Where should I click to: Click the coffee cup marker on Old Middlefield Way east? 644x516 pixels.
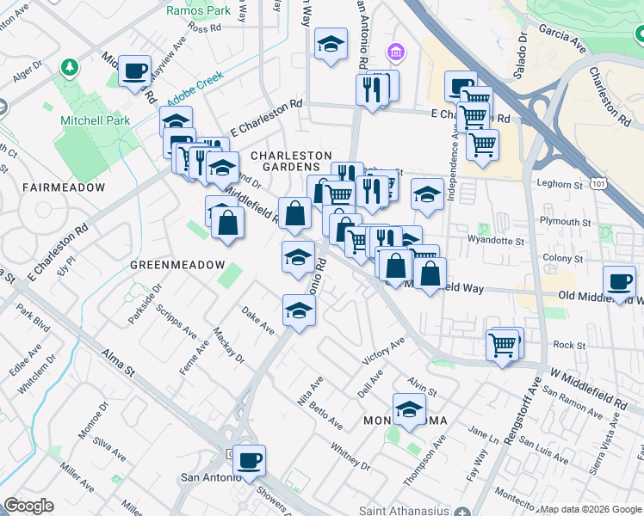point(619,283)
